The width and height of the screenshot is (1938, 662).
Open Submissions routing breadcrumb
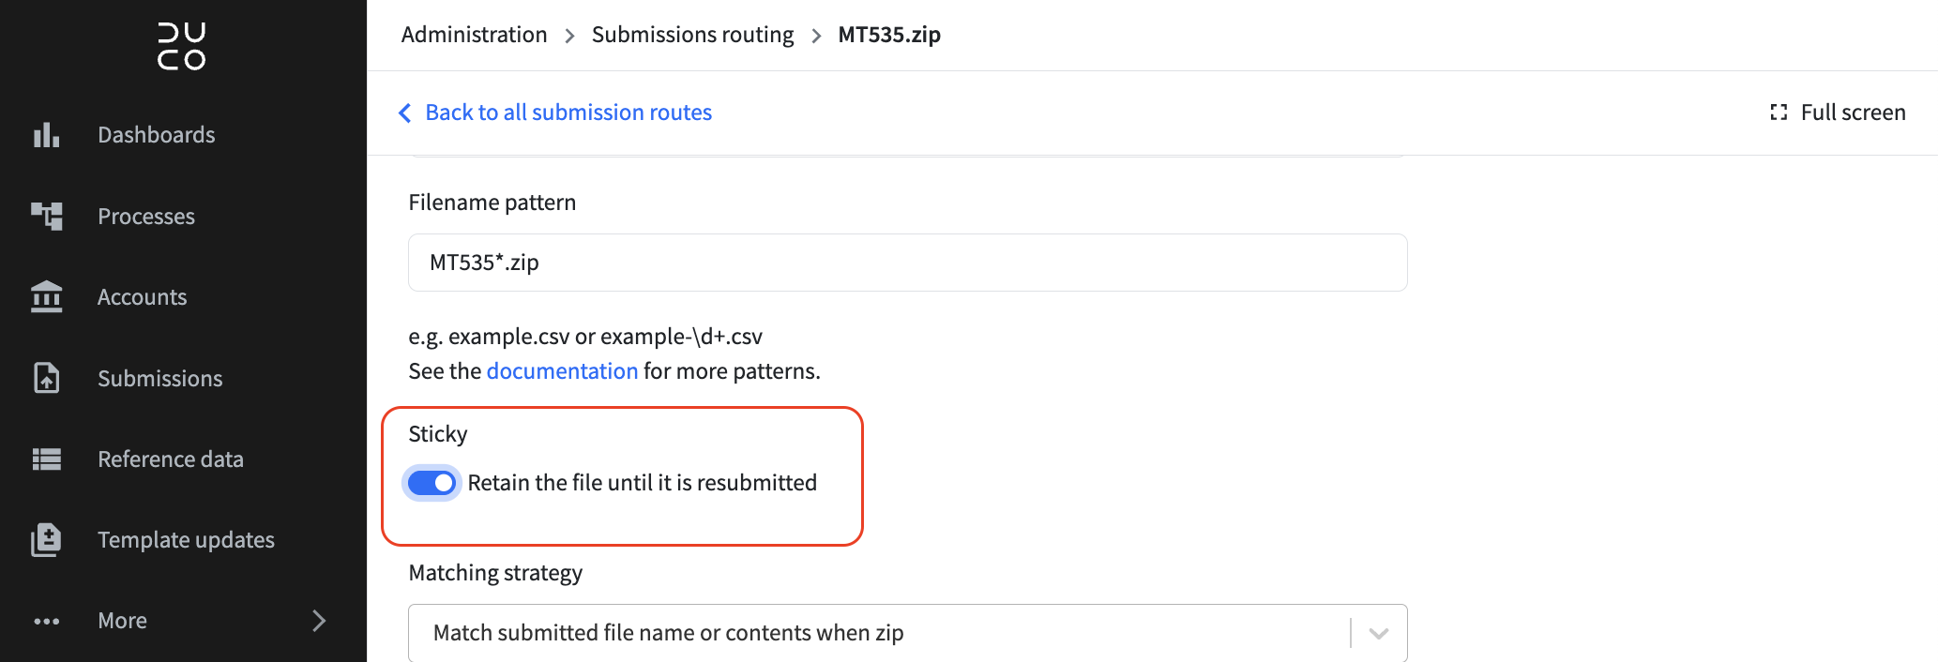pyautogui.click(x=692, y=35)
